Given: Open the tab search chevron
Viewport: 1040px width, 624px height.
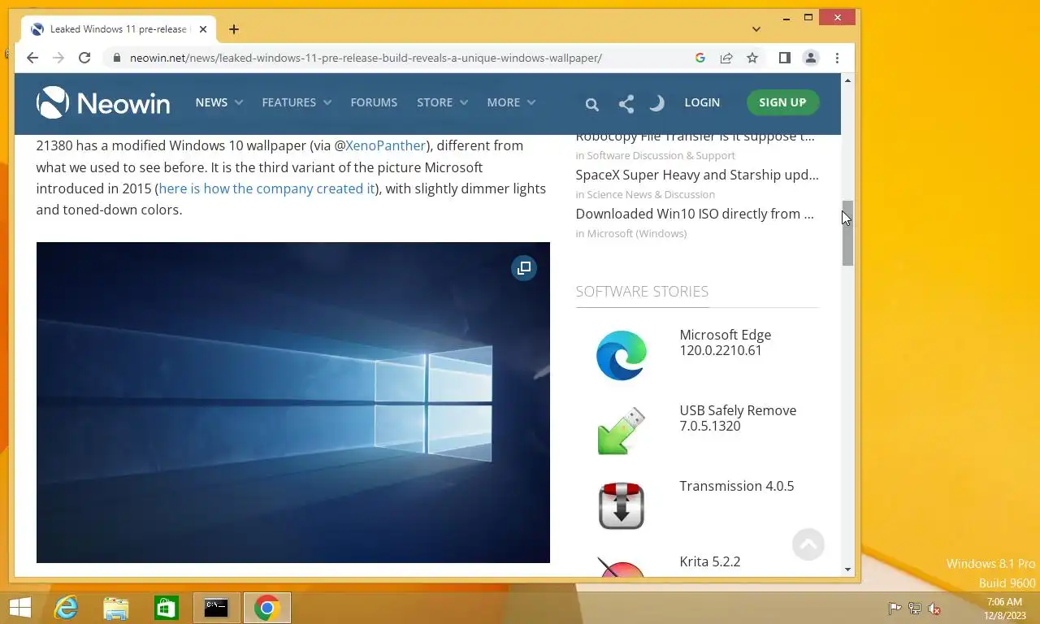Looking at the screenshot, I should (x=756, y=29).
